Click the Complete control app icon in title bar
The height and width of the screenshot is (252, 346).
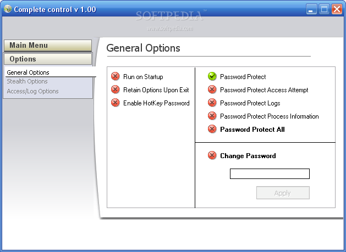(8, 9)
